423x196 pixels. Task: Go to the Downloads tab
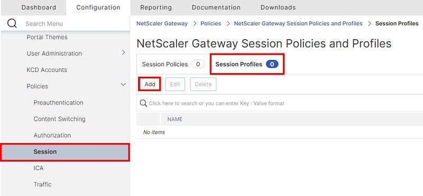click(278, 7)
